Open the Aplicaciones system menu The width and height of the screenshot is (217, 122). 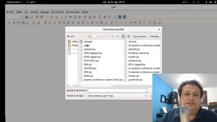click(x=14, y=2)
